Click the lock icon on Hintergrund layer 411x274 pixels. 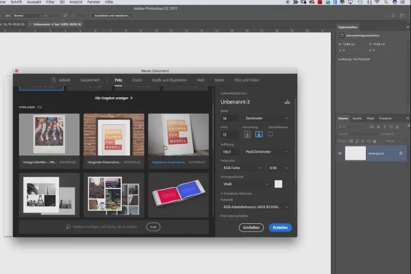point(401,153)
